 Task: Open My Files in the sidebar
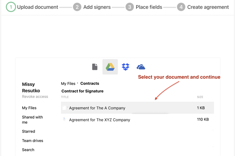[x=29, y=108]
